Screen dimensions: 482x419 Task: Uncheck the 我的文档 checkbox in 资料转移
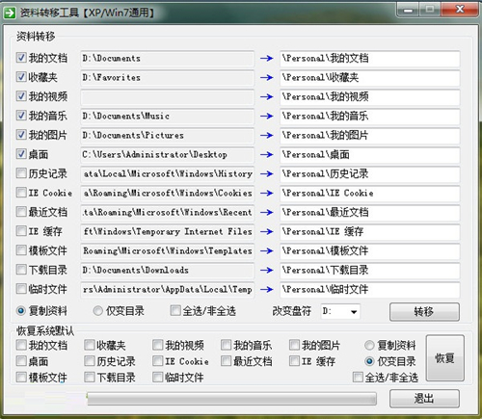[21, 58]
